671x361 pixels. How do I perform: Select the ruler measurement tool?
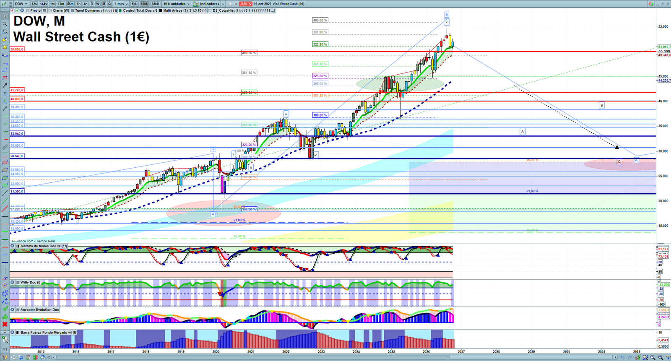pyautogui.click(x=5, y=147)
